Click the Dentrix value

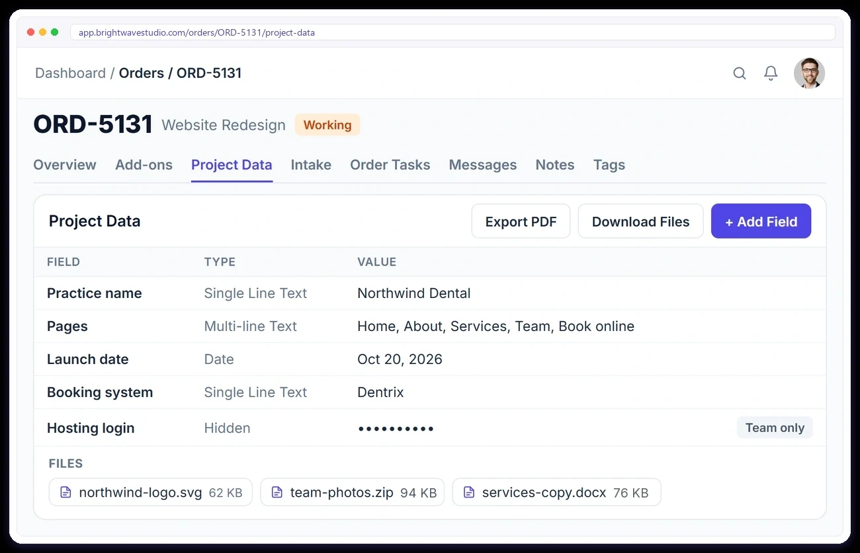380,392
